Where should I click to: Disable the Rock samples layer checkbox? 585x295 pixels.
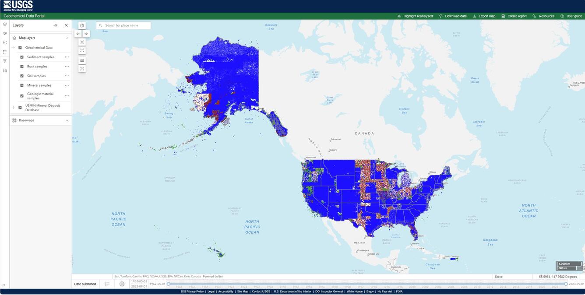pyautogui.click(x=21, y=66)
